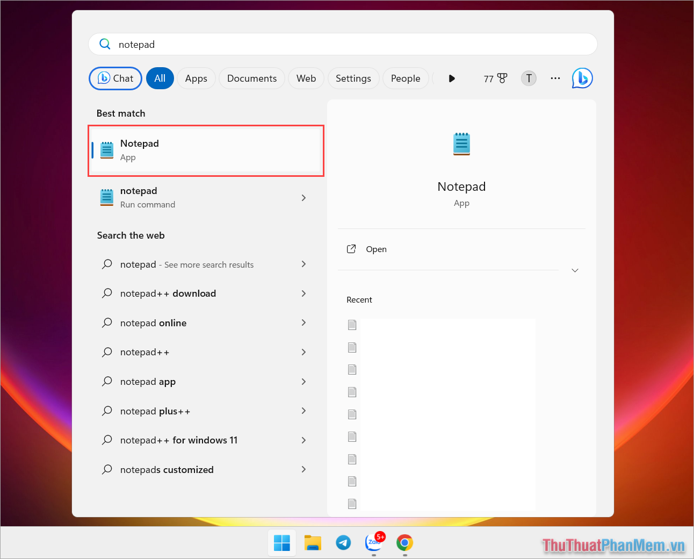Click the Microsoft Rewards badge showing 77 points
The image size is (694, 559).
[495, 78]
